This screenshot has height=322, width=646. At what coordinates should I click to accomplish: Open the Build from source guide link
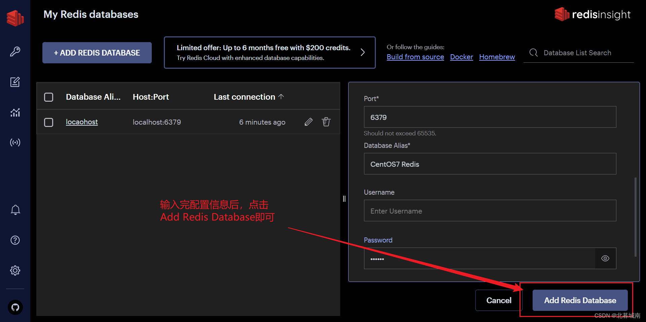(x=415, y=57)
